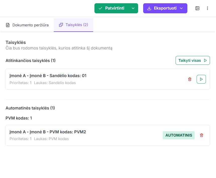
Task: Run the Sandėlio kodas rule play button
Action: tap(201, 79)
